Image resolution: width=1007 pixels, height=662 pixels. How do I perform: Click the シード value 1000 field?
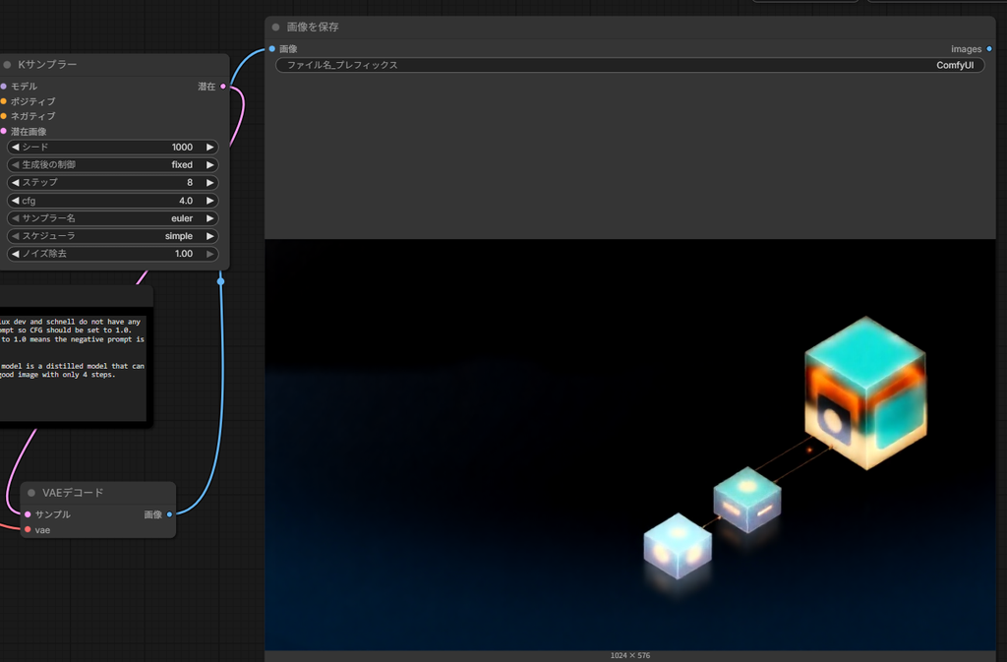tap(112, 147)
